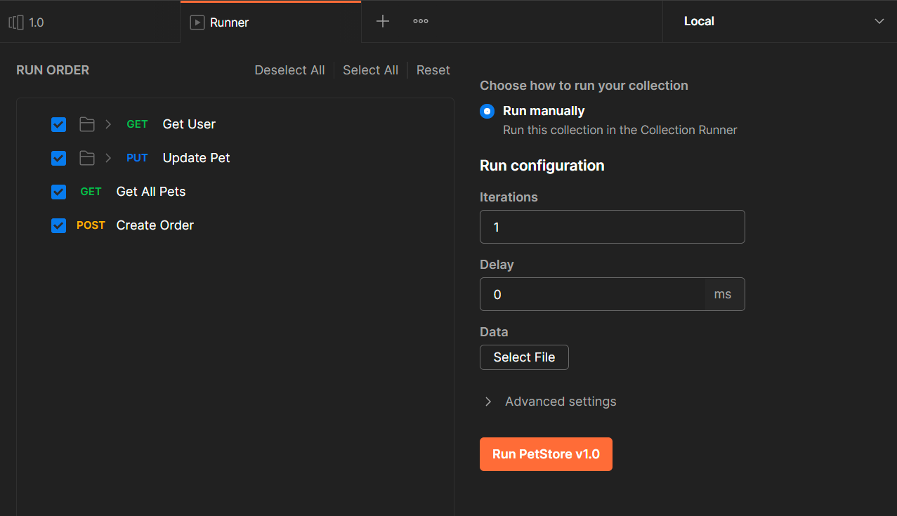
Task: Open a new tab with plus icon
Action: click(x=383, y=22)
